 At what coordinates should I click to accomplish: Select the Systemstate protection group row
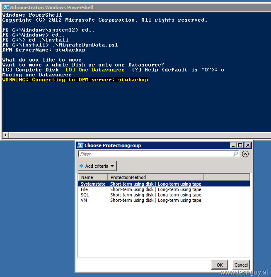164,184
